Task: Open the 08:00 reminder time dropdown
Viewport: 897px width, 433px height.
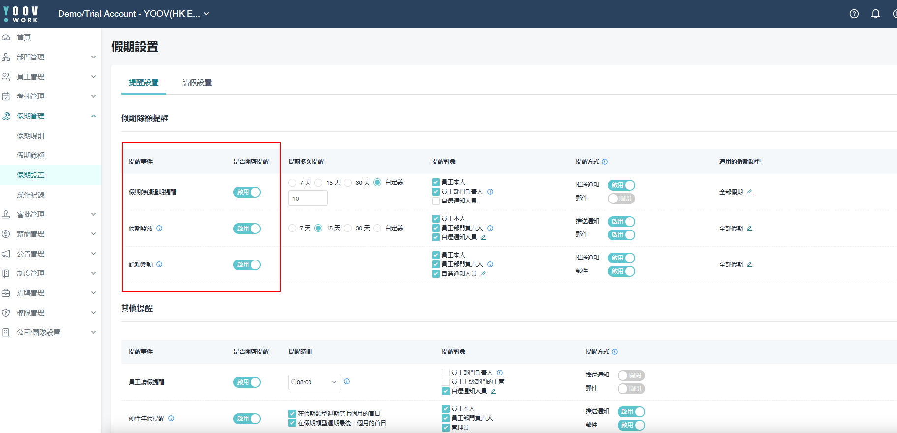Action: [x=315, y=382]
